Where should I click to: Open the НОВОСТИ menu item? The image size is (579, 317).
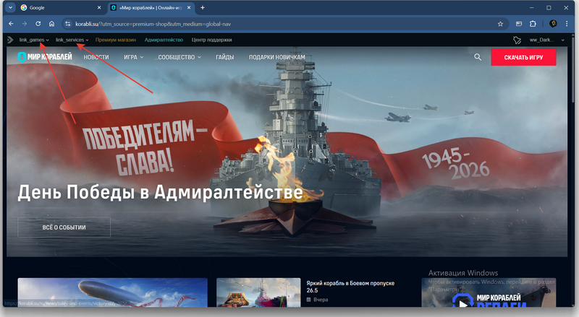coord(96,57)
